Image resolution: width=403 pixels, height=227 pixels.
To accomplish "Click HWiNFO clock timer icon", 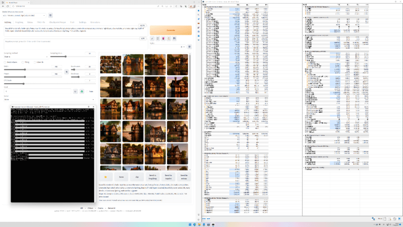I will 385,219.
